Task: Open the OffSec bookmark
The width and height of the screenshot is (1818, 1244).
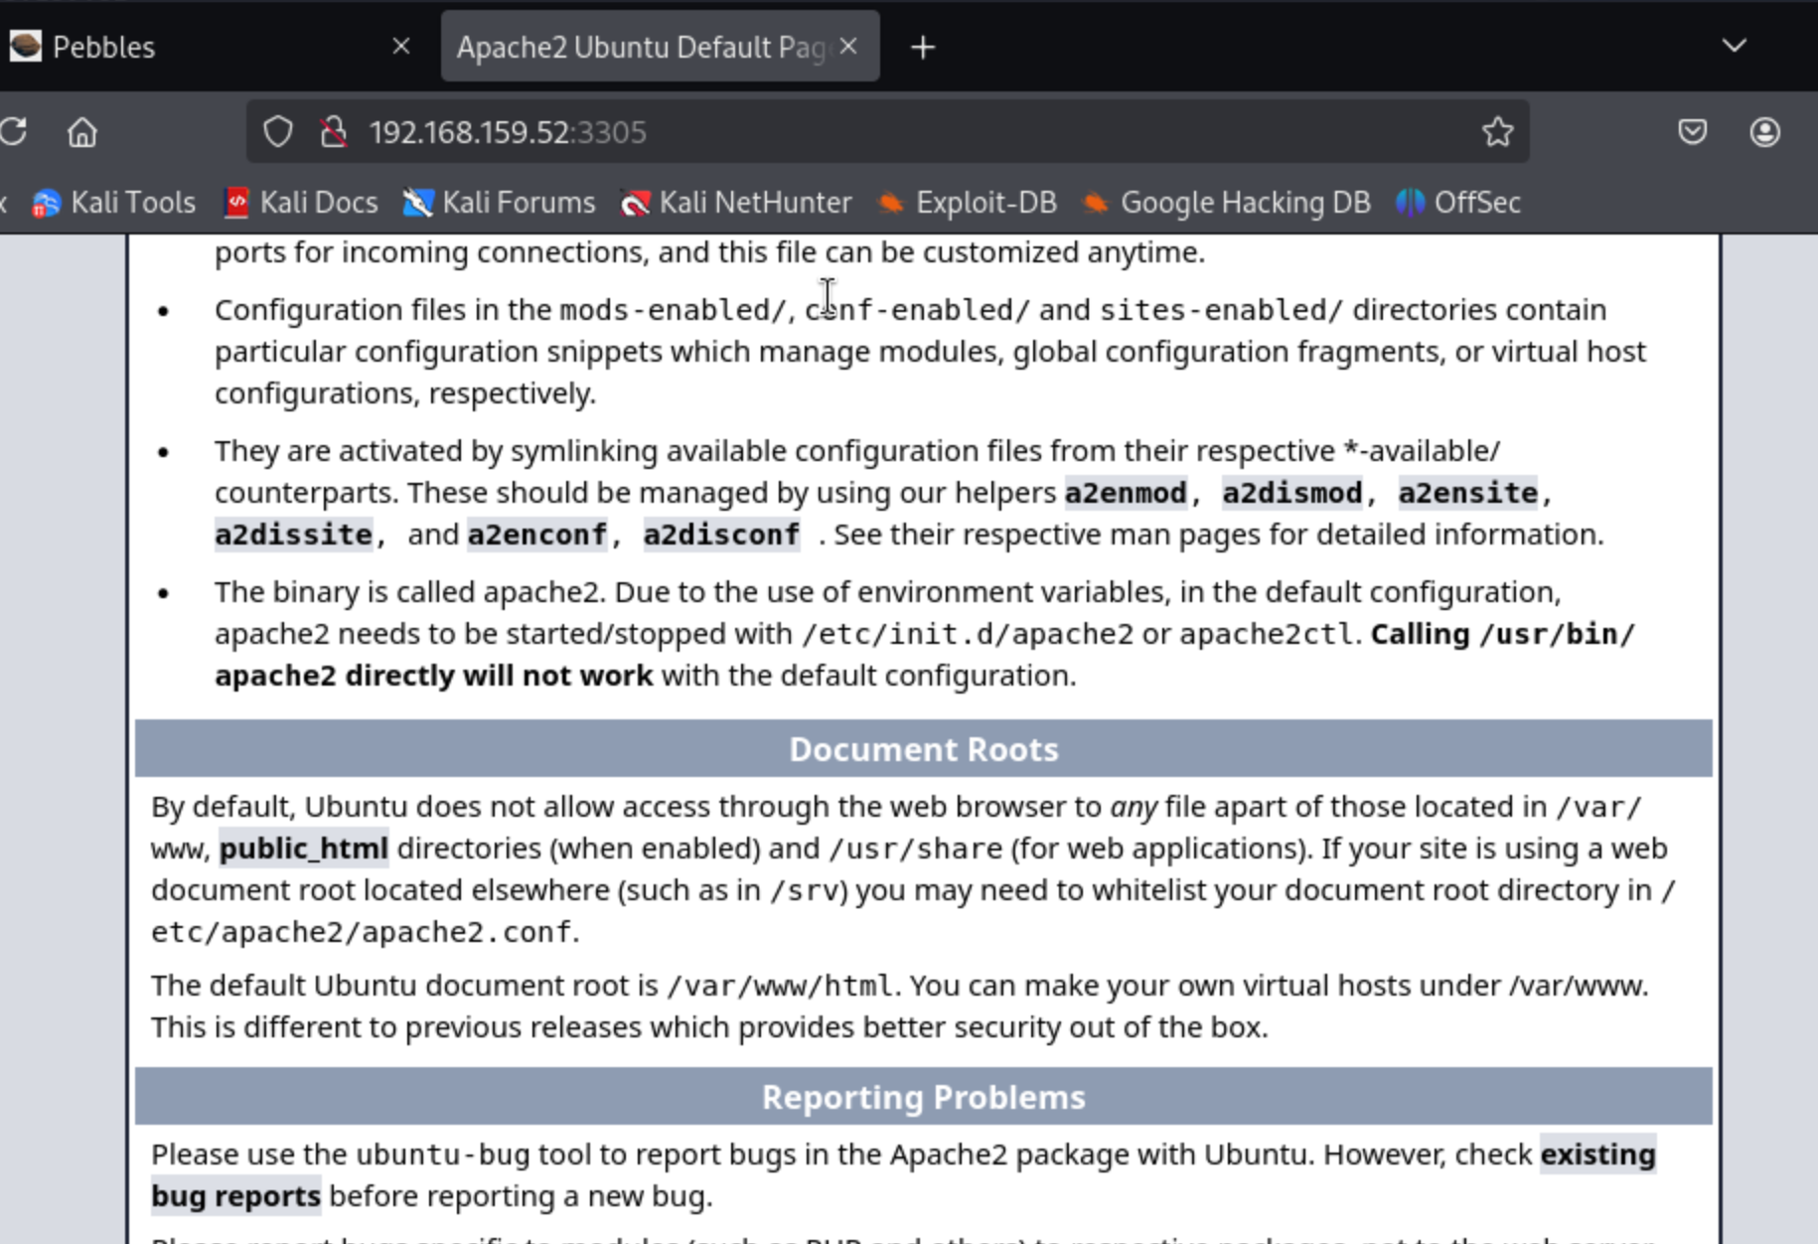Action: [1457, 203]
